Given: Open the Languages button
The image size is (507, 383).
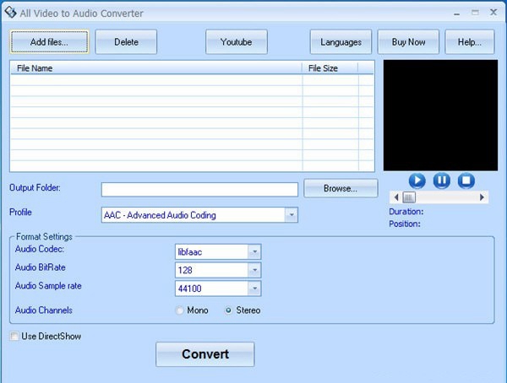Looking at the screenshot, I should click(341, 42).
